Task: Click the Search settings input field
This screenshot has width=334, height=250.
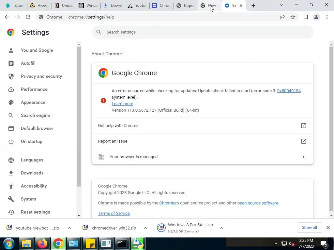Action: (x=202, y=32)
